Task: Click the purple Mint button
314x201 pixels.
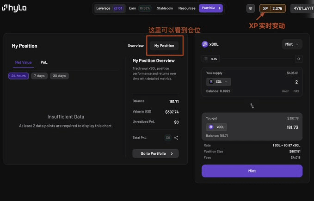Action: [x=252, y=171]
